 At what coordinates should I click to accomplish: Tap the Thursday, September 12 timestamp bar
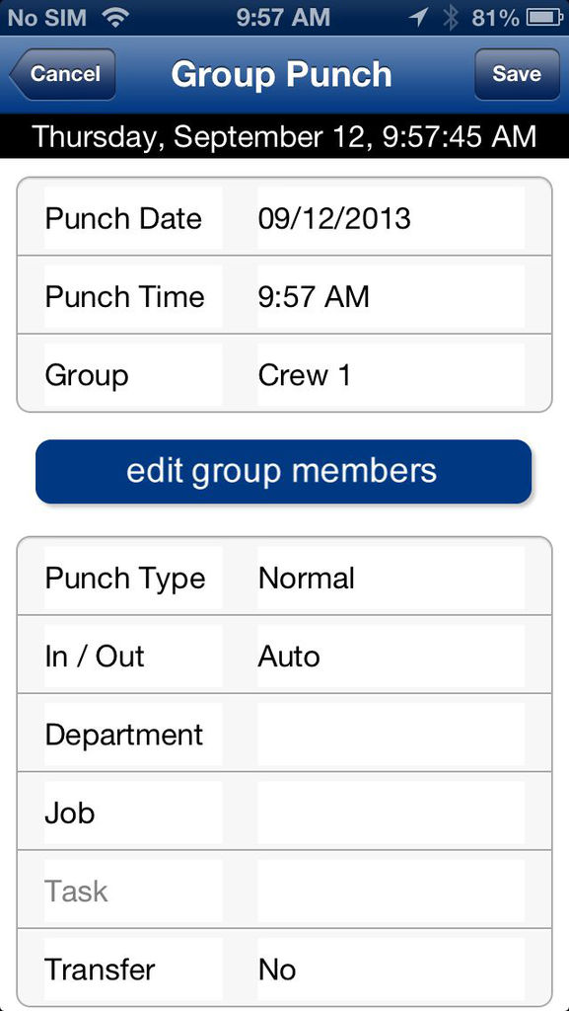[x=284, y=136]
